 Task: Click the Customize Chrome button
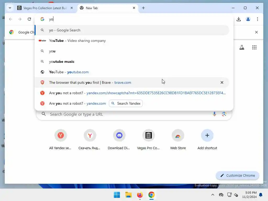tap(238, 175)
